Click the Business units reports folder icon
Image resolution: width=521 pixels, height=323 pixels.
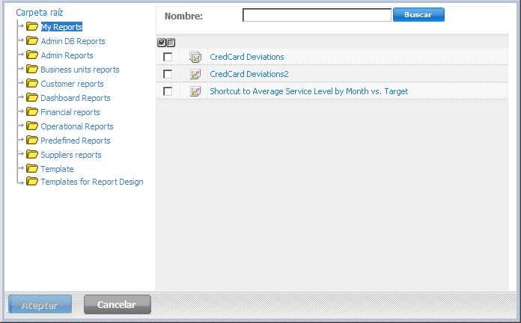32,69
